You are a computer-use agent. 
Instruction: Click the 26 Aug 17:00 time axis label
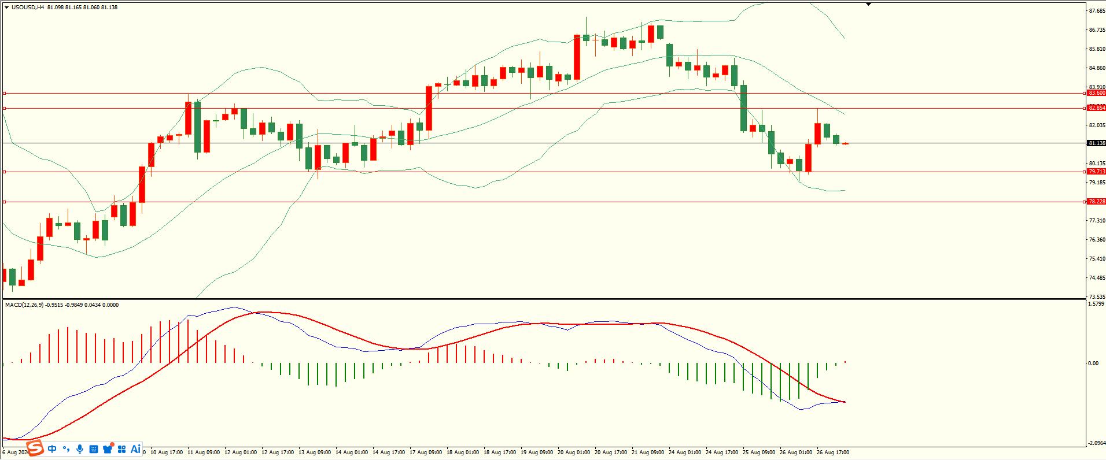[x=832, y=452]
